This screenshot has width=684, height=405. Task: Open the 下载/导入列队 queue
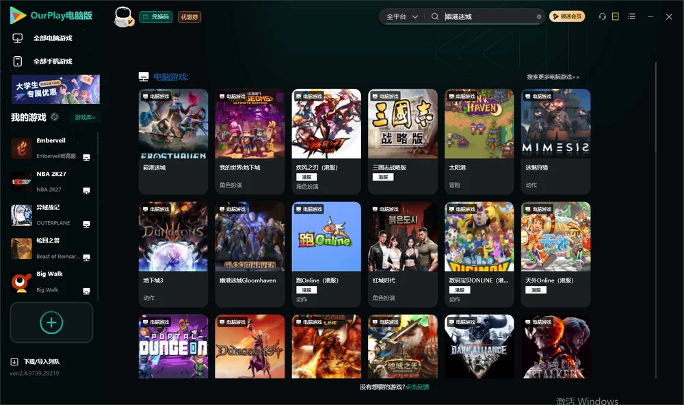[36, 361]
